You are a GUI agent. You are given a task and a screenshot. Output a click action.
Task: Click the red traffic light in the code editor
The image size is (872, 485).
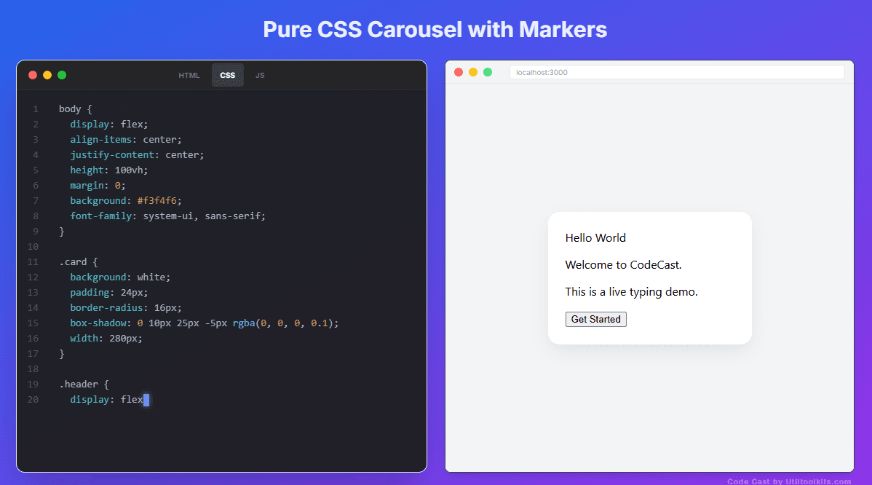[x=32, y=74]
